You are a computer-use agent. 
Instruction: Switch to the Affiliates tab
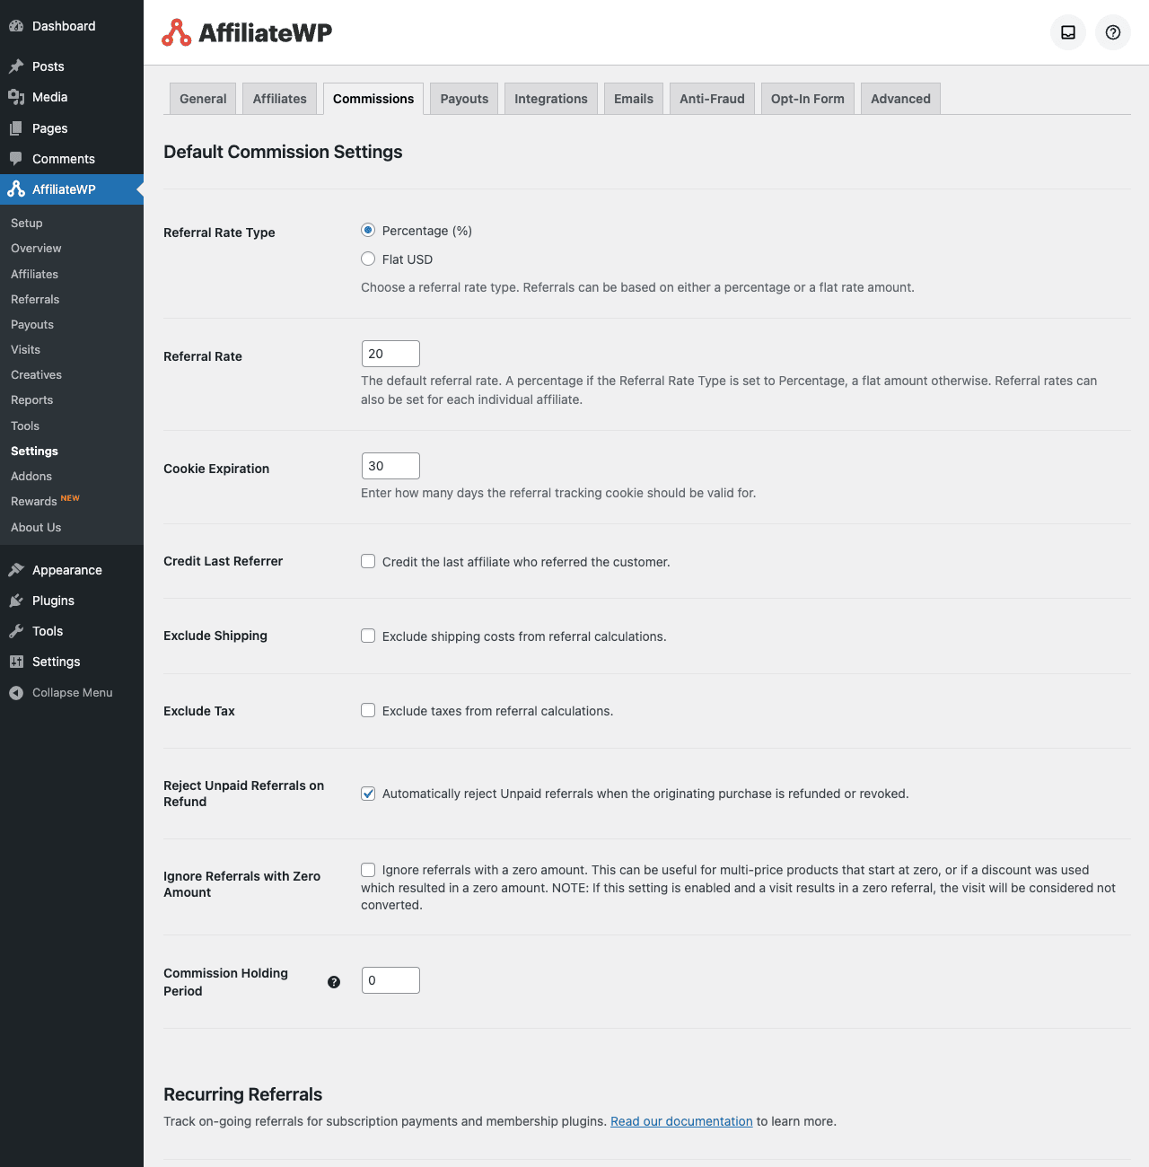point(280,99)
